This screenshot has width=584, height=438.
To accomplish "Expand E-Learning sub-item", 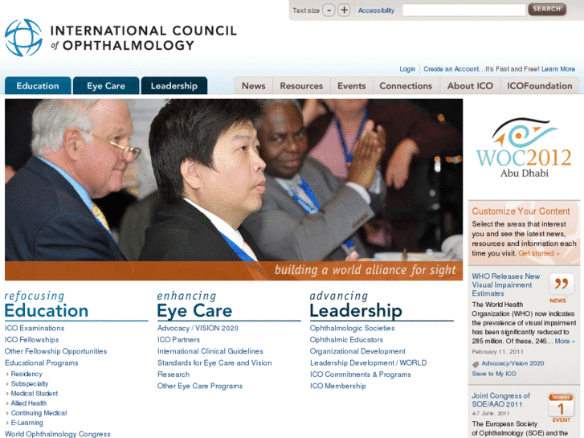I will [27, 423].
